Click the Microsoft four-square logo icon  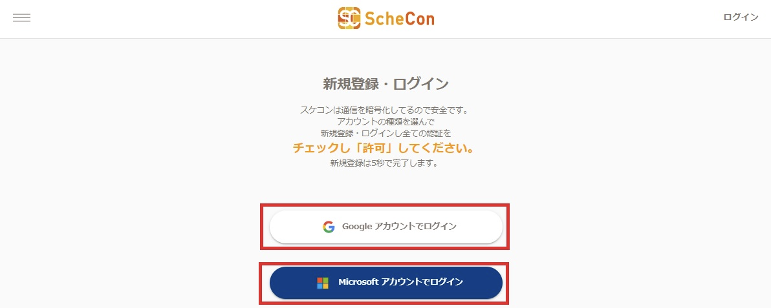[x=323, y=283]
